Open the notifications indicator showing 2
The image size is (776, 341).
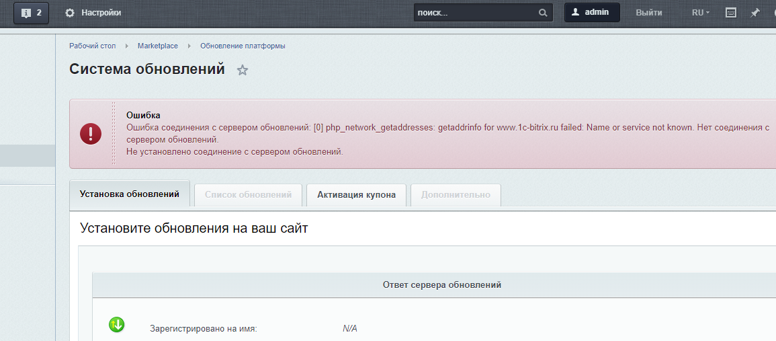pyautogui.click(x=31, y=13)
